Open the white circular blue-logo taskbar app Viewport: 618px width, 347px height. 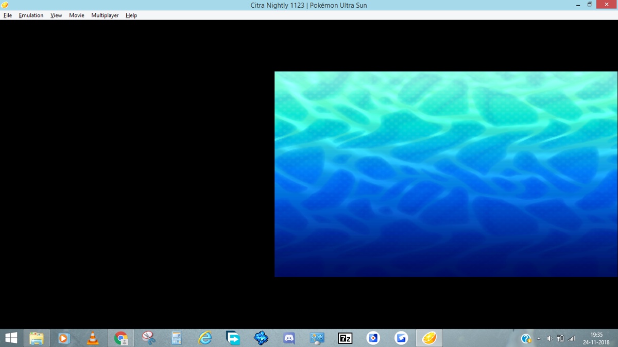(373, 338)
